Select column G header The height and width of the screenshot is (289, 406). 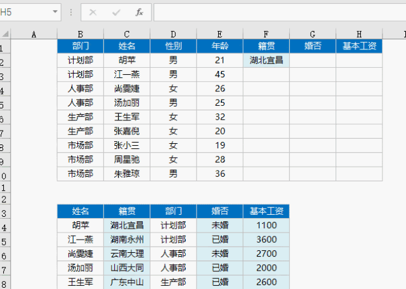[x=313, y=34]
